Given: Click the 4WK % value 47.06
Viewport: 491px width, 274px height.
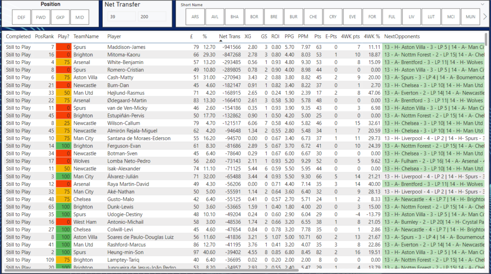Looking at the screenshot, I should click(x=374, y=93).
